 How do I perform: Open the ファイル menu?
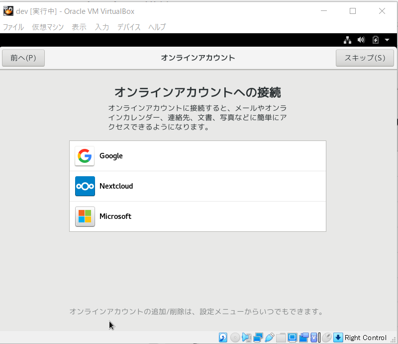pos(13,27)
